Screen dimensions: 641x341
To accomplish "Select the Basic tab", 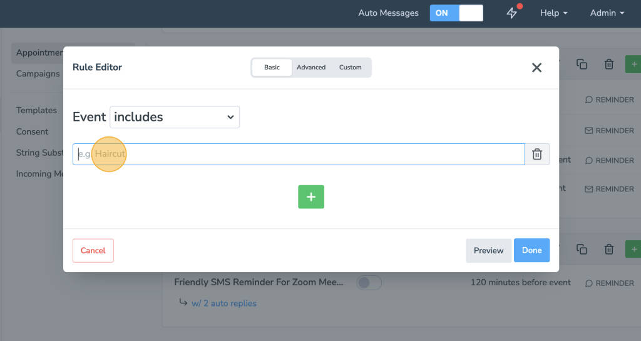I will tap(272, 68).
